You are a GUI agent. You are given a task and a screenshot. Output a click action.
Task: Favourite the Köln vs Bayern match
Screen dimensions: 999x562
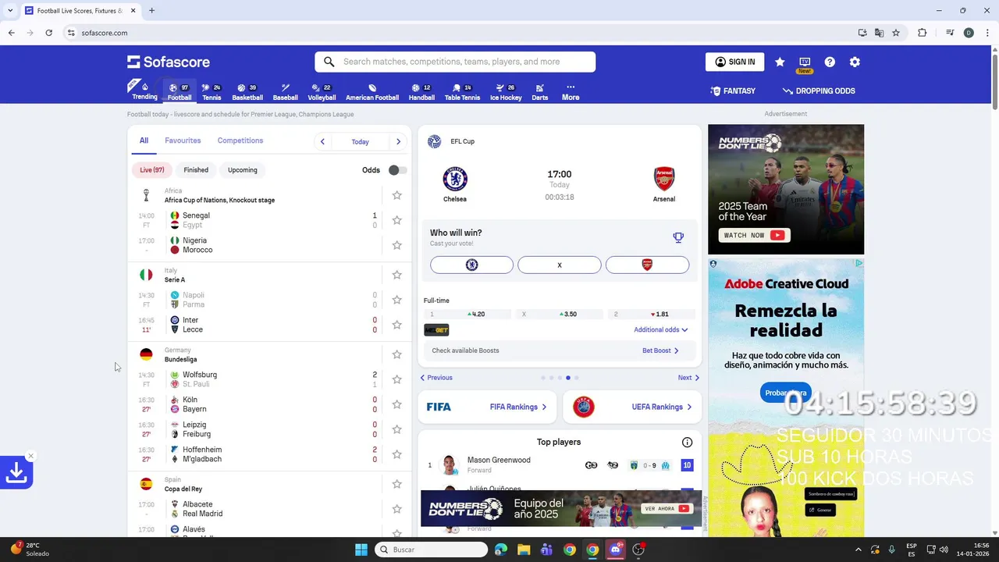[396, 404]
